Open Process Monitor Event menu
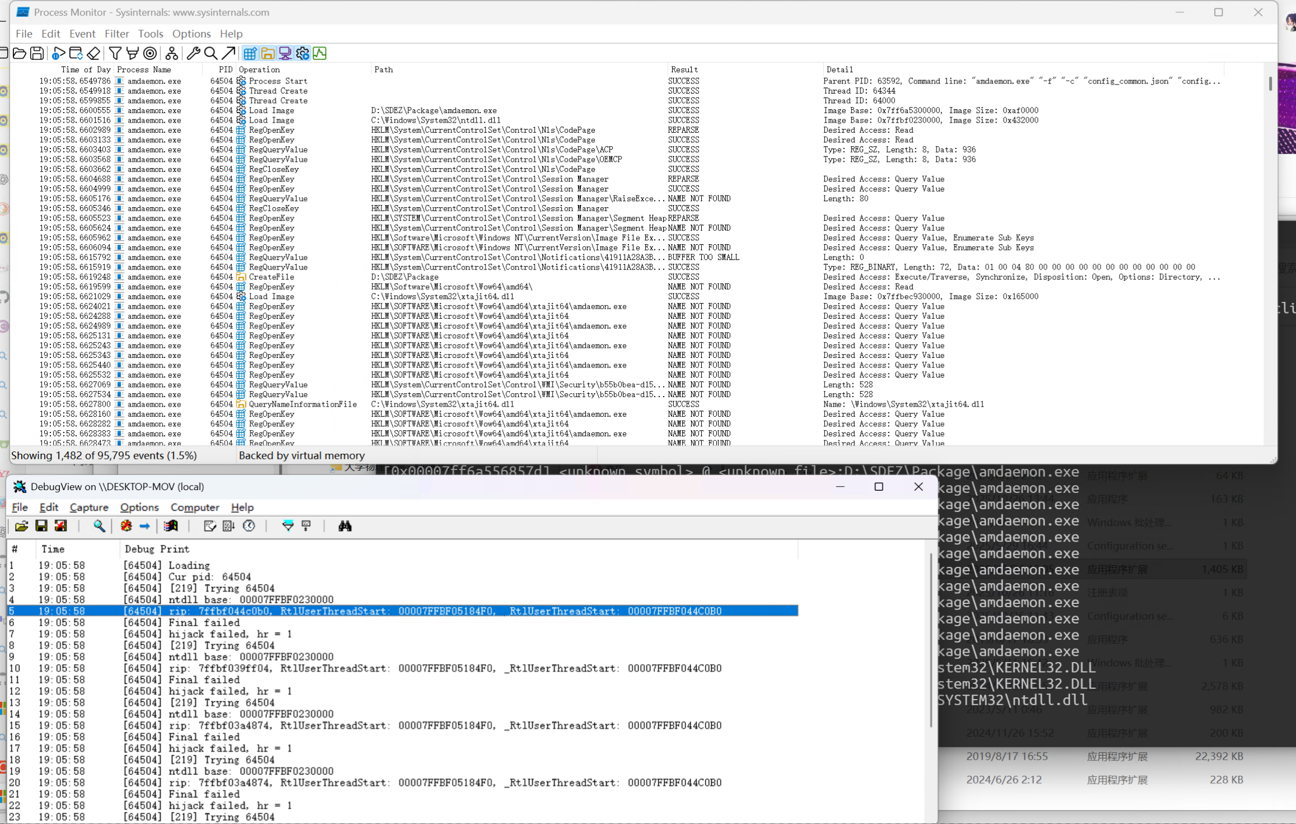 [x=82, y=34]
